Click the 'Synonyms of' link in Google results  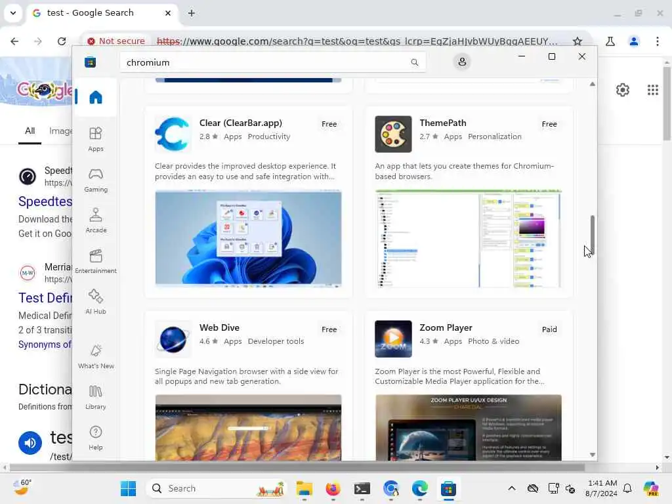[45, 345]
